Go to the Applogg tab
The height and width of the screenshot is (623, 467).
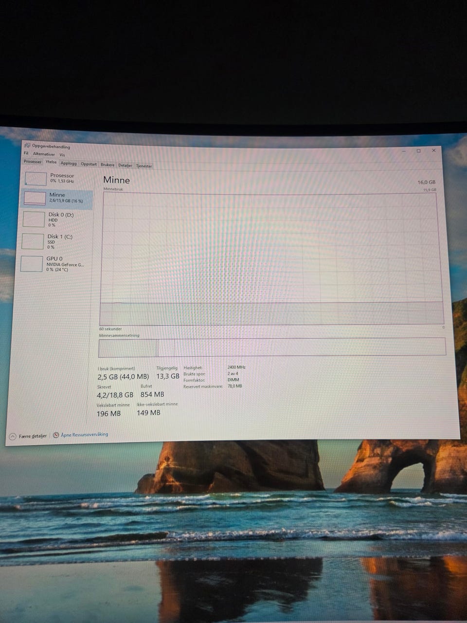click(69, 164)
